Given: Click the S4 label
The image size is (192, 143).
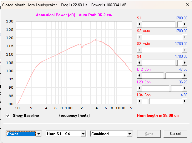Looking at the screenshot, I should [139, 57].
